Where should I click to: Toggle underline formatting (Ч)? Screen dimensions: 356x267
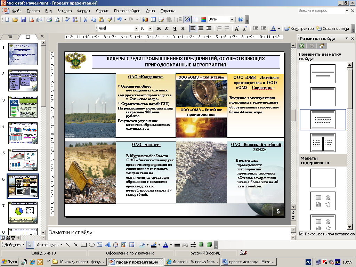[175, 29]
